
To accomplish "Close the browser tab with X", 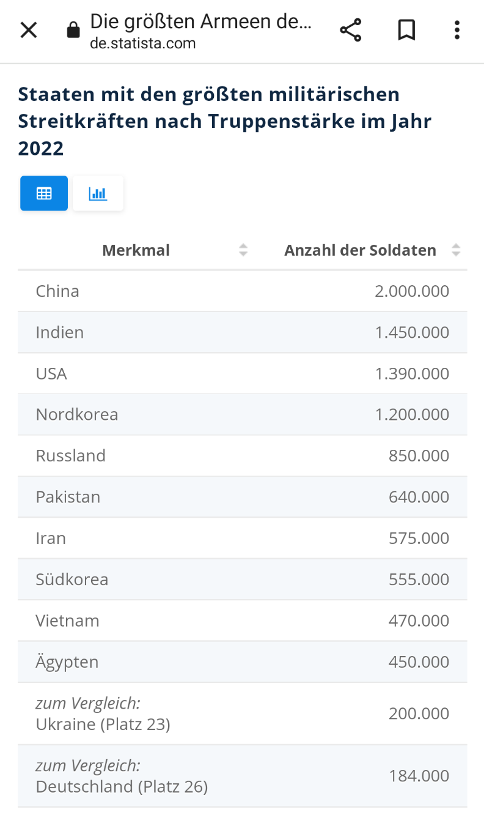I will [x=29, y=30].
